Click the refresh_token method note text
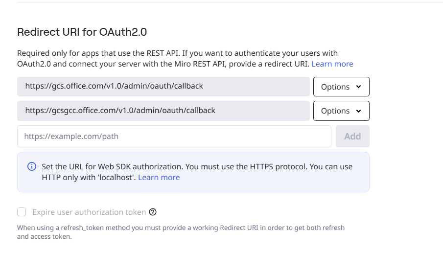This screenshot has width=443, height=253. coord(181,232)
